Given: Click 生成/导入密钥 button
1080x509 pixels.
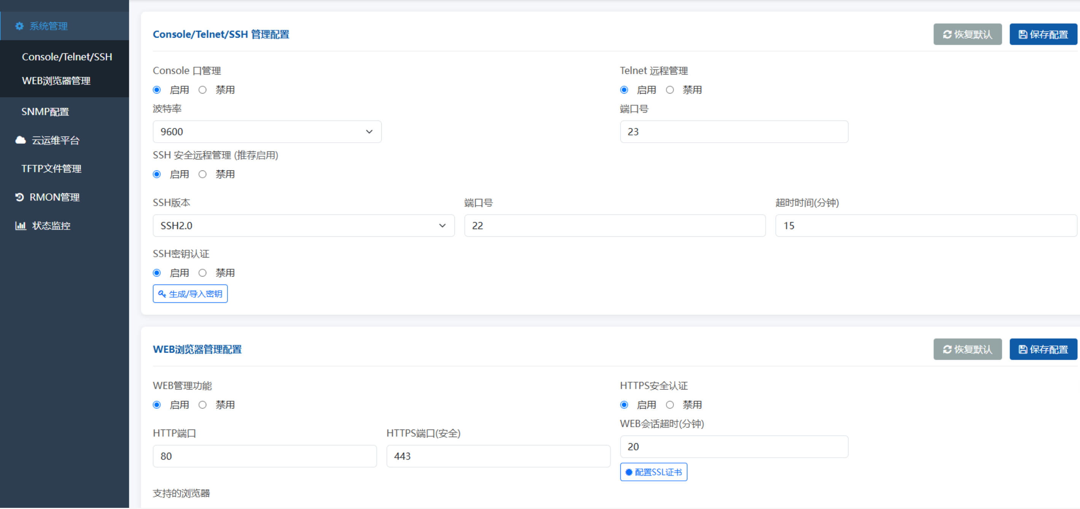Looking at the screenshot, I should pyautogui.click(x=190, y=293).
